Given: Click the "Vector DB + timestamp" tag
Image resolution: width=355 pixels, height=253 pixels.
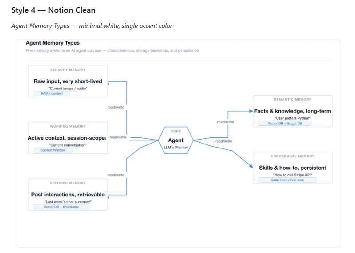Looking at the screenshot, I should tap(61, 206).
